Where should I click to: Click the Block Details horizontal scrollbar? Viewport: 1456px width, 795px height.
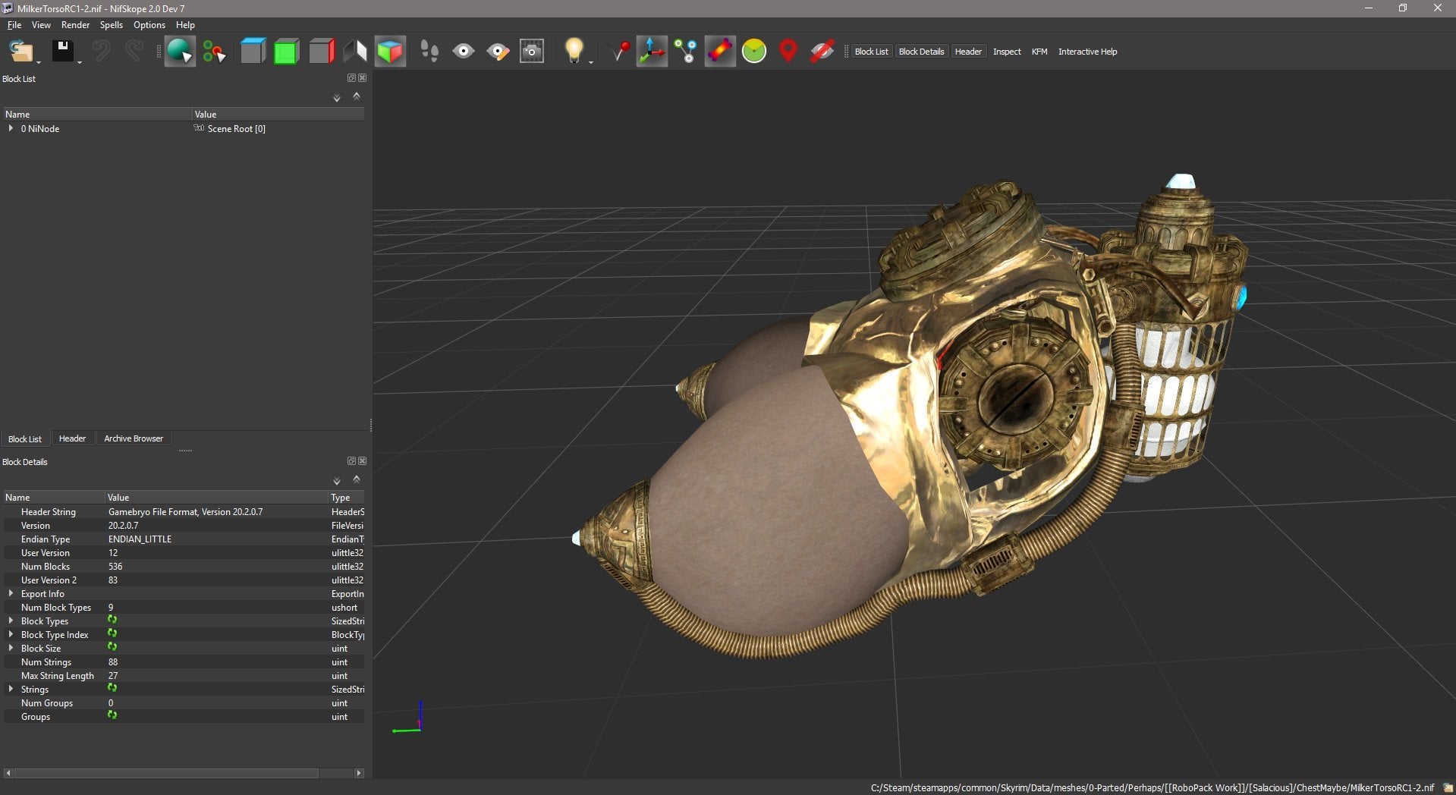pos(166,773)
